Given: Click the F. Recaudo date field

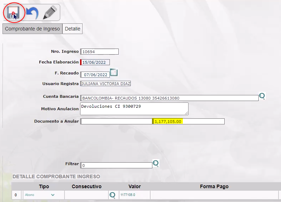Looking at the screenshot, I should 95,75.
